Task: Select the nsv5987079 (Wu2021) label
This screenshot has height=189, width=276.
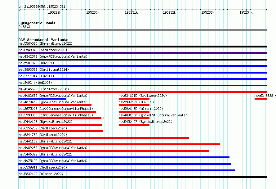Action: (x=36, y=63)
